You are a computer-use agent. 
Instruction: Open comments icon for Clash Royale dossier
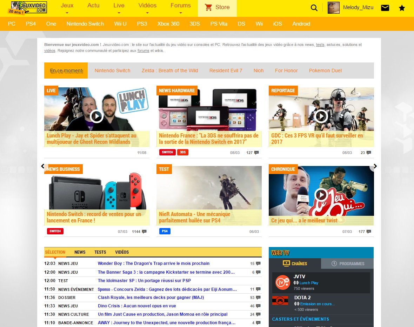tap(258, 298)
